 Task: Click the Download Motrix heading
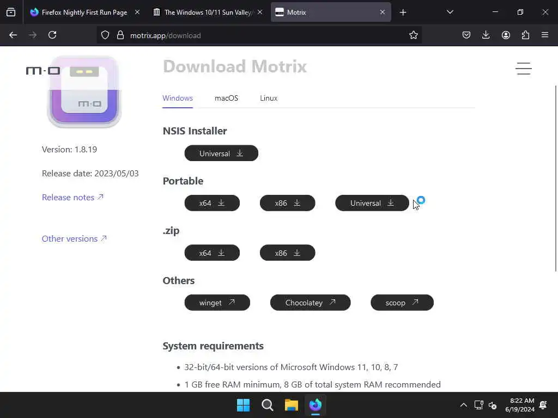235,66
